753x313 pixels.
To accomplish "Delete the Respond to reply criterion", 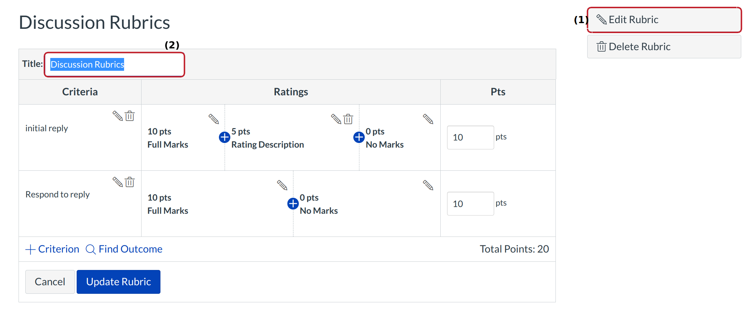I will click(130, 182).
